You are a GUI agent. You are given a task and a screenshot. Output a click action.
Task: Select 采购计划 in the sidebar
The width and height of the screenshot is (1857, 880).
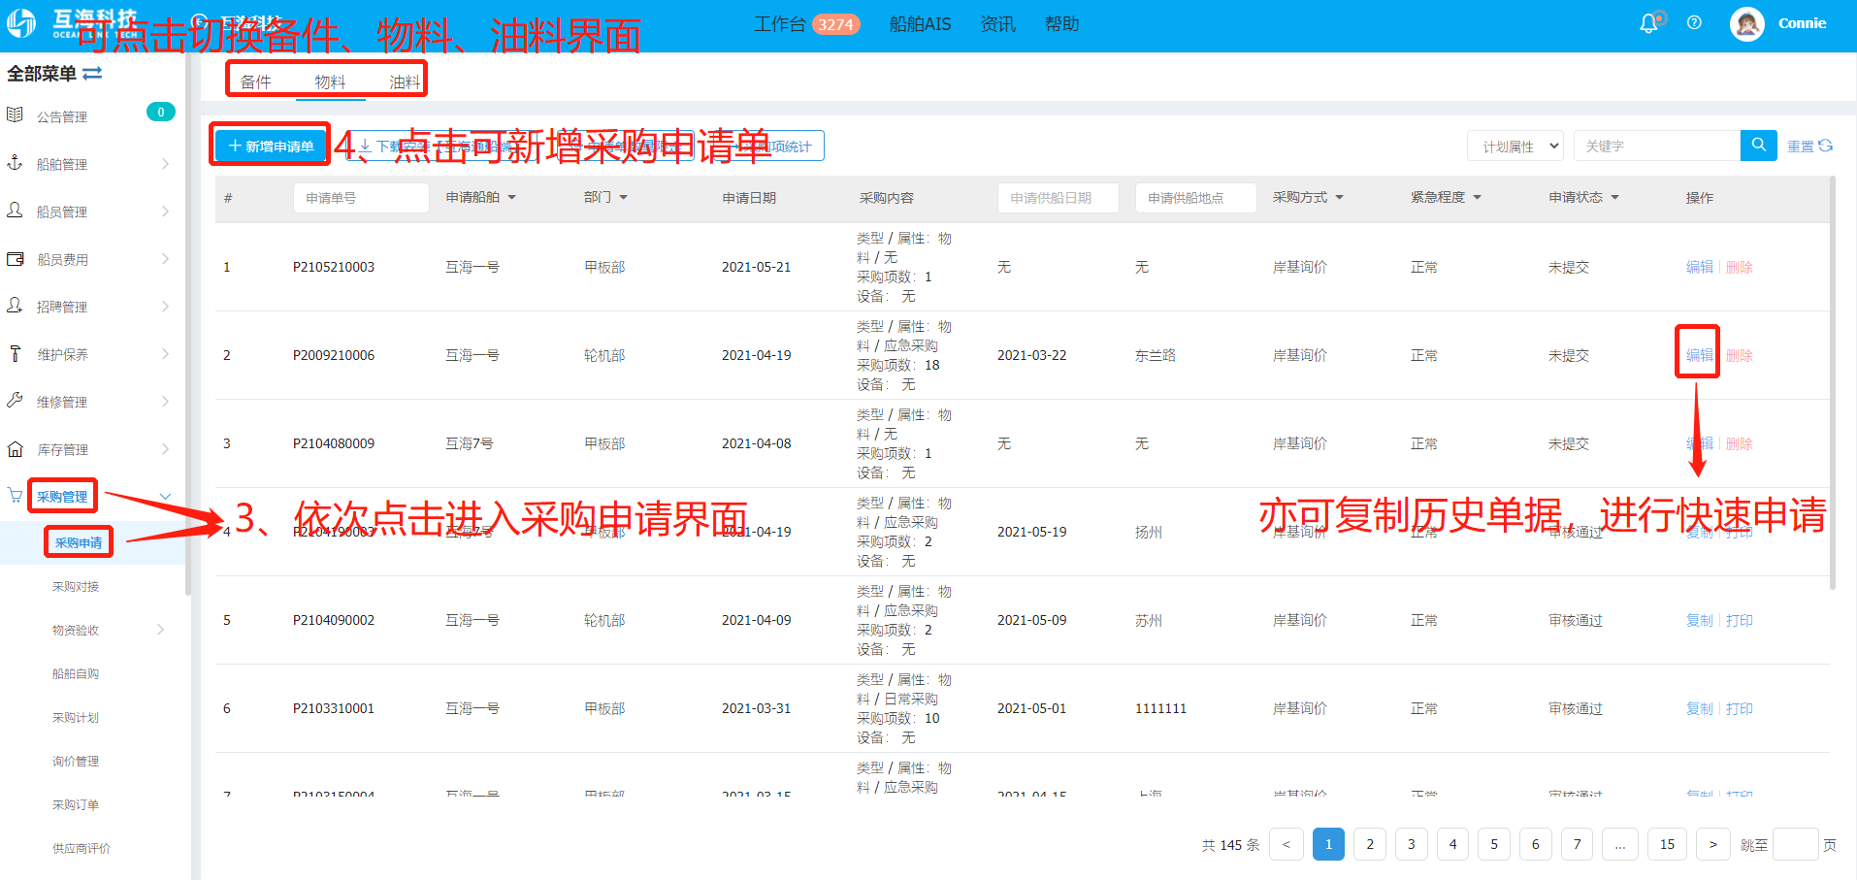76,717
